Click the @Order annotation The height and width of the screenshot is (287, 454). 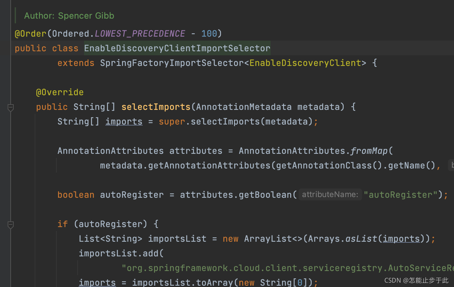click(x=31, y=34)
